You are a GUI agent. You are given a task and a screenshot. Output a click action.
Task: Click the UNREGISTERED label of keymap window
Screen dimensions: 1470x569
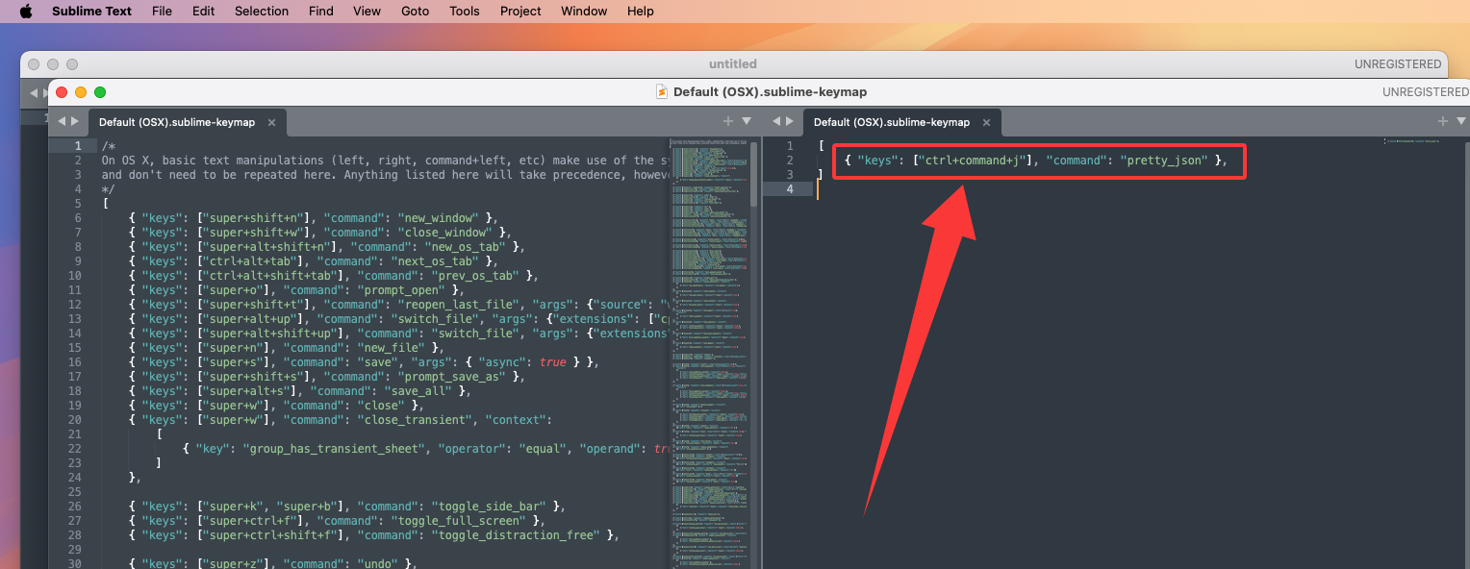point(1426,92)
